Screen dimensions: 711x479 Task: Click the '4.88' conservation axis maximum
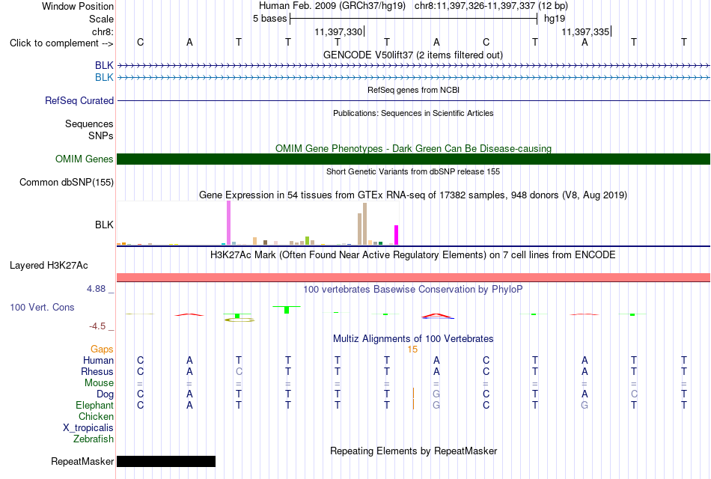[x=96, y=289]
